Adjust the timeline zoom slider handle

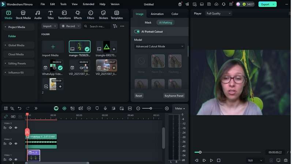pyautogui.click(x=151, y=108)
